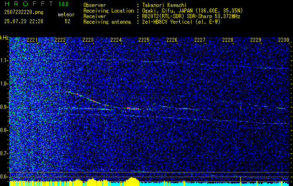Click the 0.8 frequency axis label

[4, 130]
